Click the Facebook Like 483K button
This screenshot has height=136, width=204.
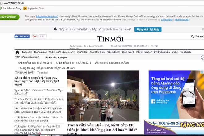pos(22,36)
